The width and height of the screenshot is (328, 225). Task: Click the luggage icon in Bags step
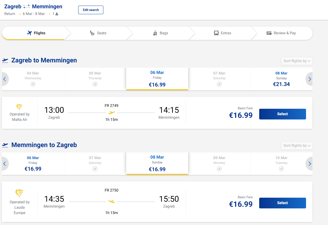click(155, 33)
